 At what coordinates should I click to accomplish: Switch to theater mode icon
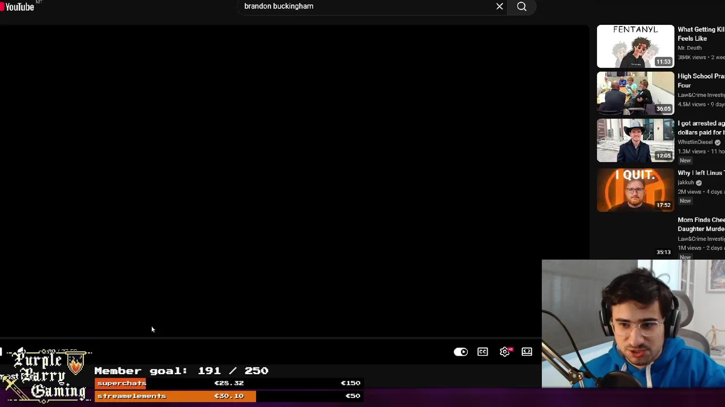pyautogui.click(x=527, y=352)
